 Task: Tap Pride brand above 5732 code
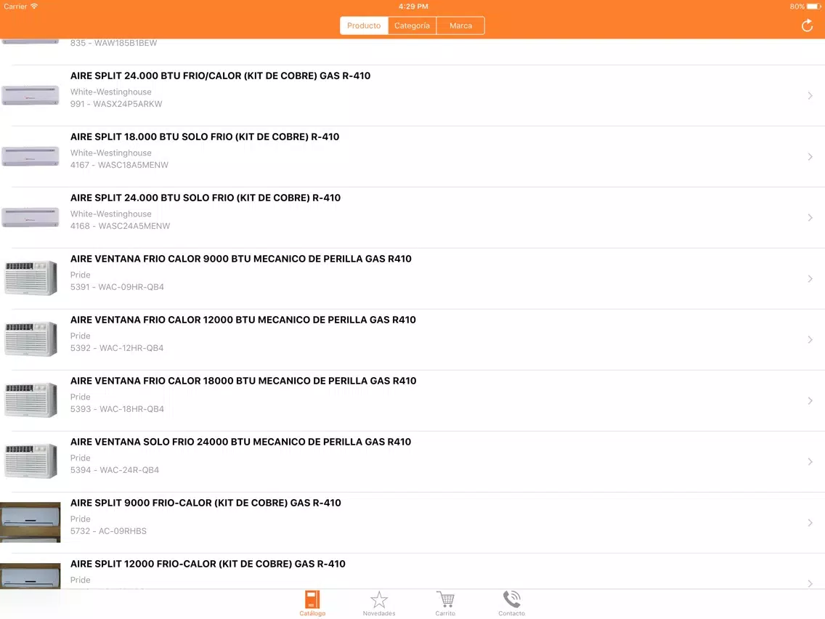(81, 519)
